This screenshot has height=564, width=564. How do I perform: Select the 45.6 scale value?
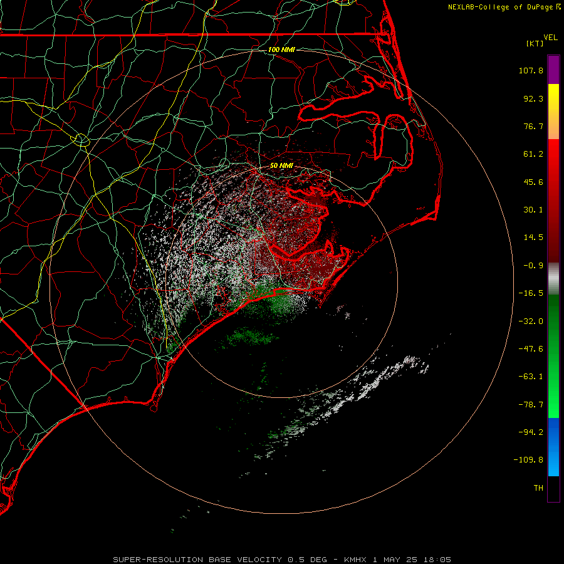click(533, 182)
